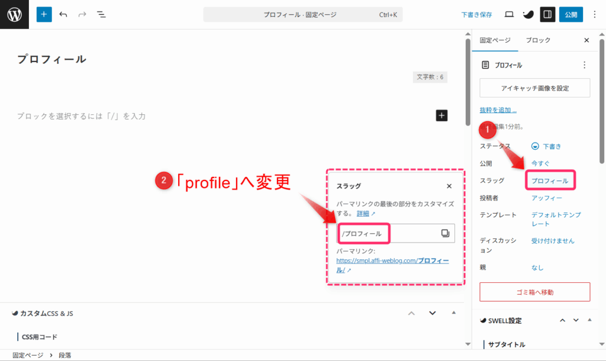Open the preview device icon

point(509,14)
